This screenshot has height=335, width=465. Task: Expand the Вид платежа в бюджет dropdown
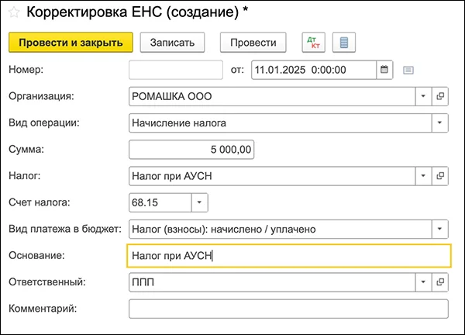pos(440,229)
